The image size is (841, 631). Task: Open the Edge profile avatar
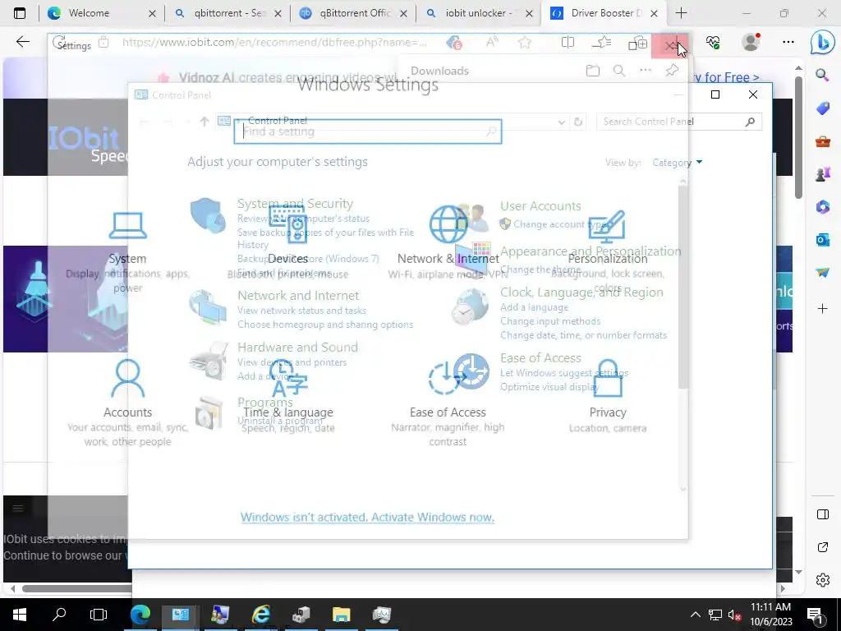pyautogui.click(x=751, y=42)
